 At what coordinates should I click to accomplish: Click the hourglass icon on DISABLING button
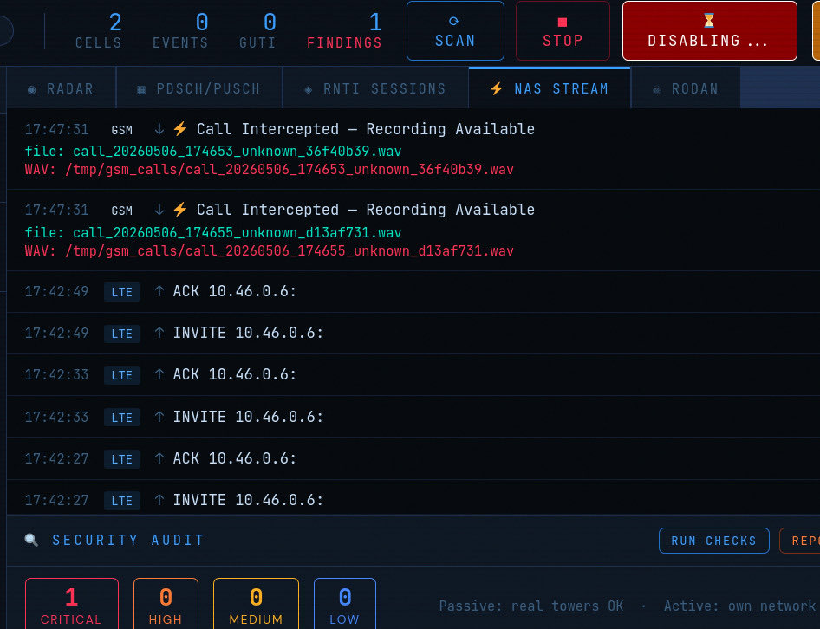click(x=709, y=21)
